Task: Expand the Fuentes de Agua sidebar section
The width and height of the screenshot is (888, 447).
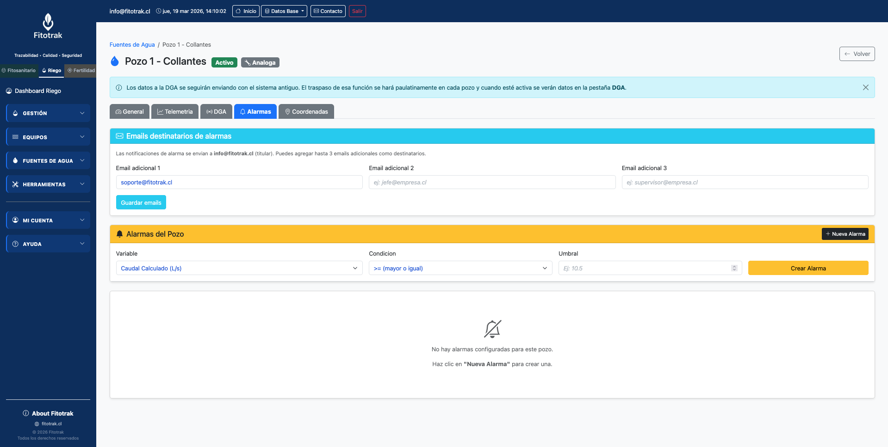Action: [48, 161]
